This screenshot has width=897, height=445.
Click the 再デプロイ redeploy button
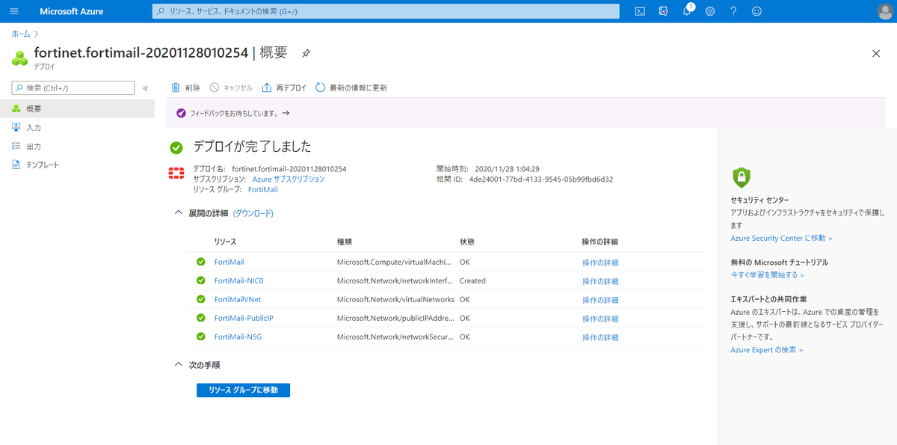tap(284, 88)
